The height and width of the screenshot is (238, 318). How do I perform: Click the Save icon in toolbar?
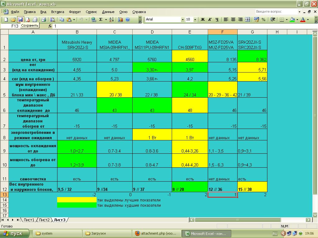[x=20, y=20]
